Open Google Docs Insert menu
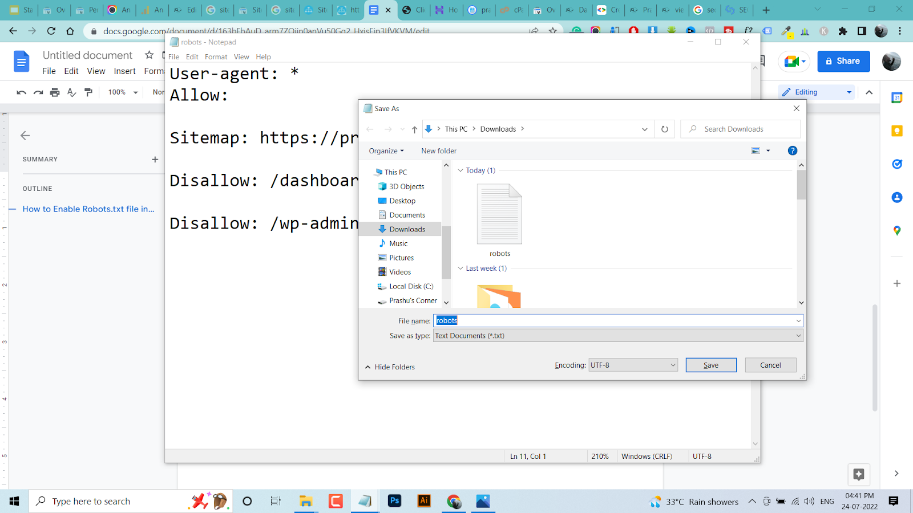Screen dimensions: 913x513 tap(124, 71)
